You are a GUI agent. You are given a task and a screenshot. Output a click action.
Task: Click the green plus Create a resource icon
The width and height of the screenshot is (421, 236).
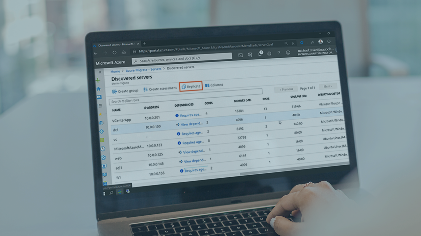click(x=98, y=80)
